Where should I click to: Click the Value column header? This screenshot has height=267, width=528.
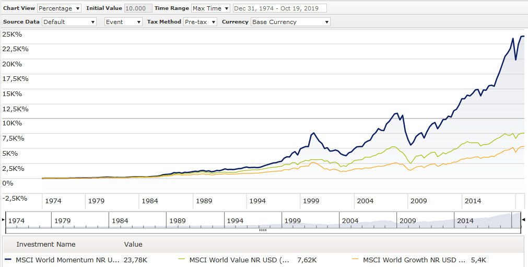[x=133, y=245]
